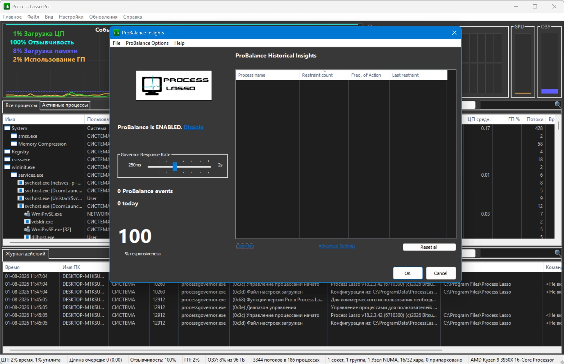The image size is (564, 364).
Task: Click the Process Lasso logo image
Action: point(174,85)
